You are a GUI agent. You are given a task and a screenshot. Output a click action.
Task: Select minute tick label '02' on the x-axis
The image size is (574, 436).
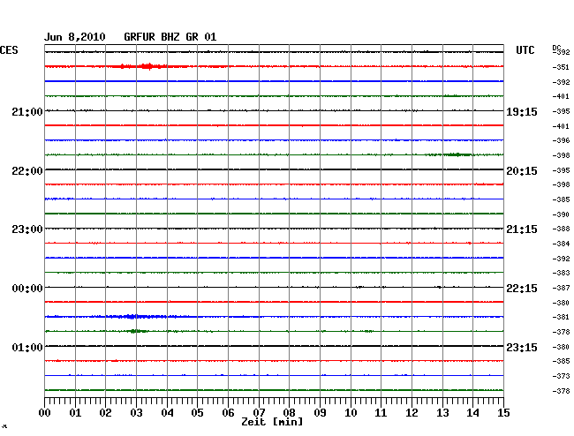pos(105,413)
